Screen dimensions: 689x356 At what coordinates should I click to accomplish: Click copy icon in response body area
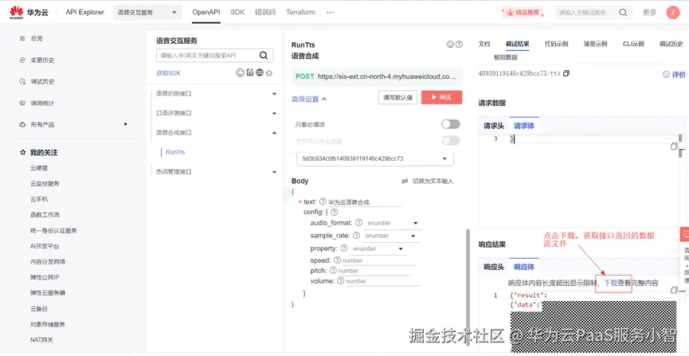[674, 290]
